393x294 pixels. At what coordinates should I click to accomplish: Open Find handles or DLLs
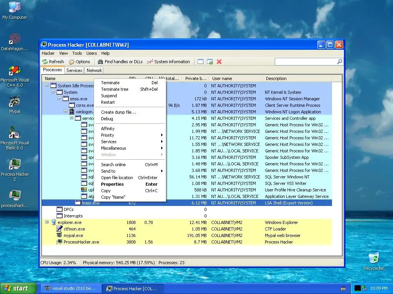120,62
